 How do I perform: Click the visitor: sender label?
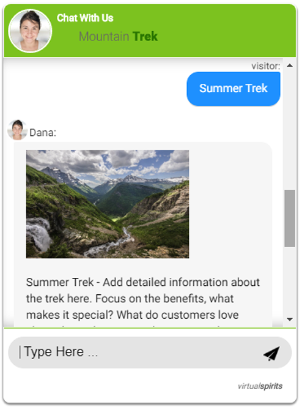[x=266, y=66]
